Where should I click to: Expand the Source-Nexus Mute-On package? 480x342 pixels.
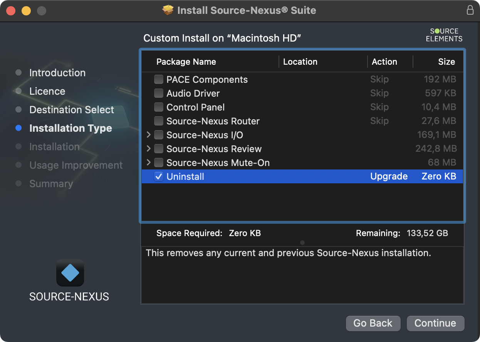point(149,163)
